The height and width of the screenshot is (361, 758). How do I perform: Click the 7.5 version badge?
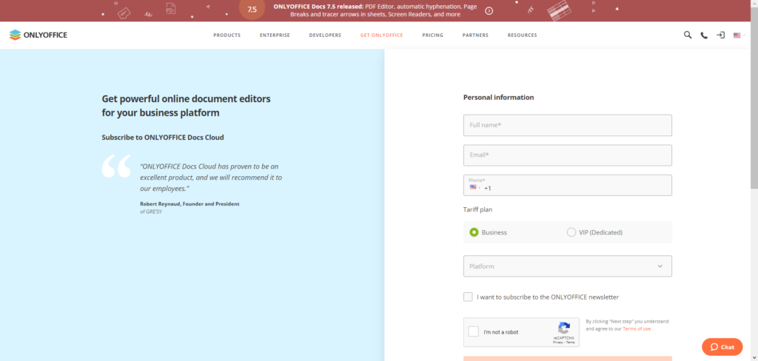coord(252,10)
